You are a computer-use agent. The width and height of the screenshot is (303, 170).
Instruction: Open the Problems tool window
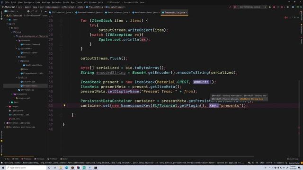pyautogui.click(x=27, y=159)
